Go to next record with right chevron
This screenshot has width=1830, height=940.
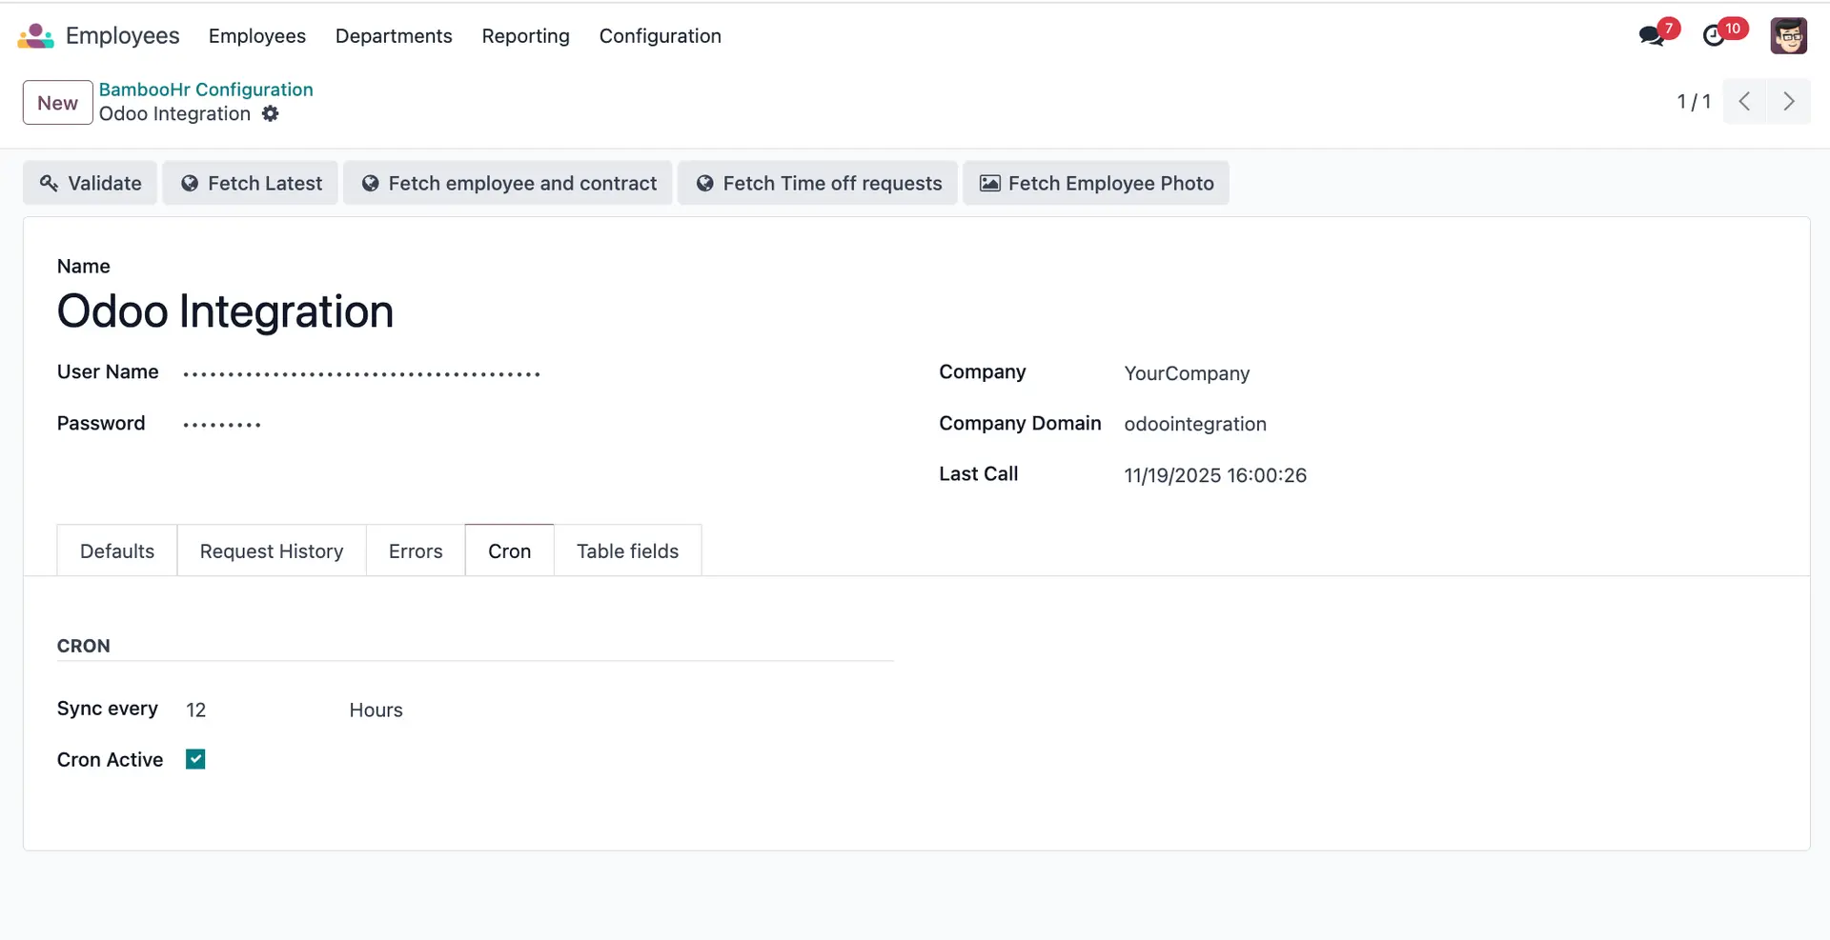point(1788,102)
